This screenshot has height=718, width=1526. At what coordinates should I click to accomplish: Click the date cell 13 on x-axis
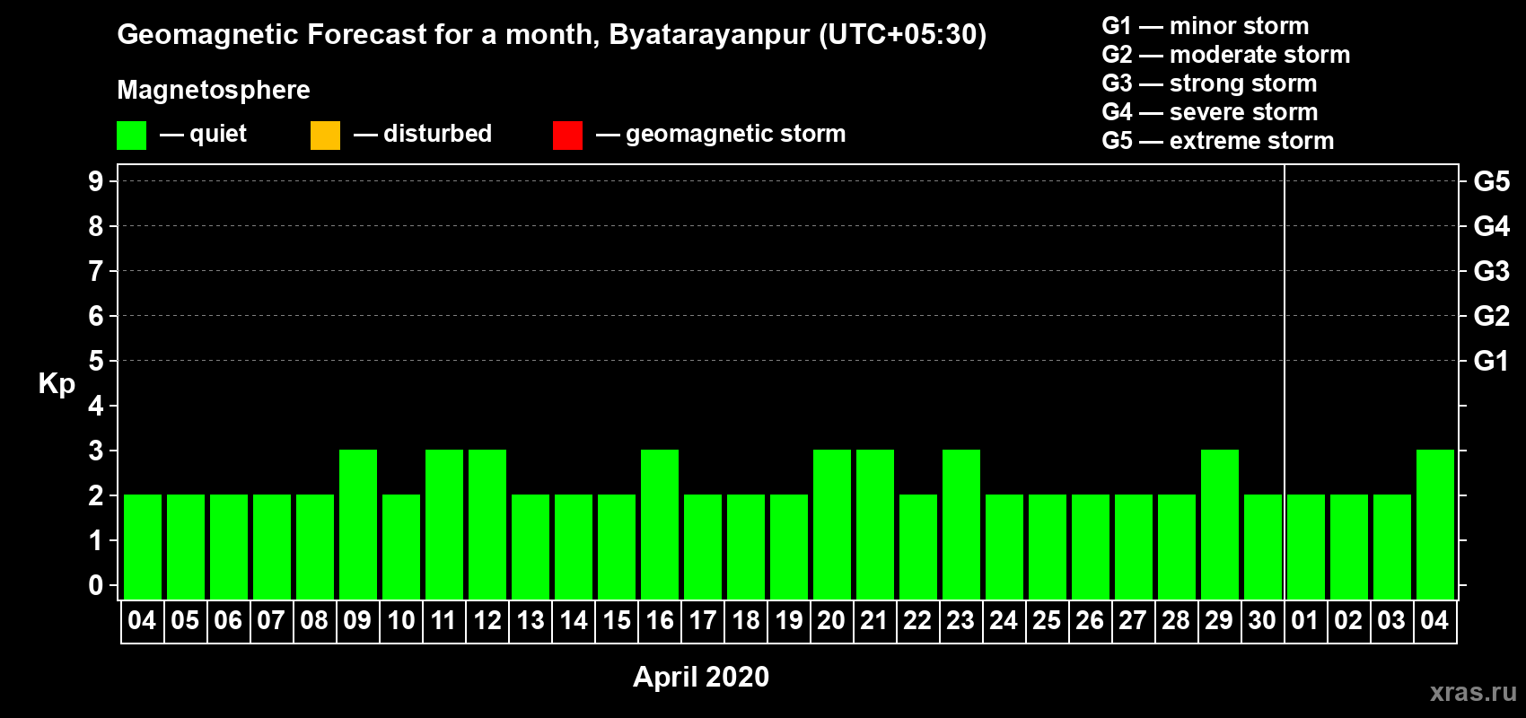click(x=531, y=621)
